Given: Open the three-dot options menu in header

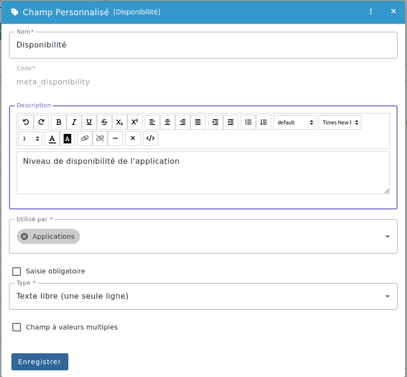Looking at the screenshot, I should click(x=371, y=11).
